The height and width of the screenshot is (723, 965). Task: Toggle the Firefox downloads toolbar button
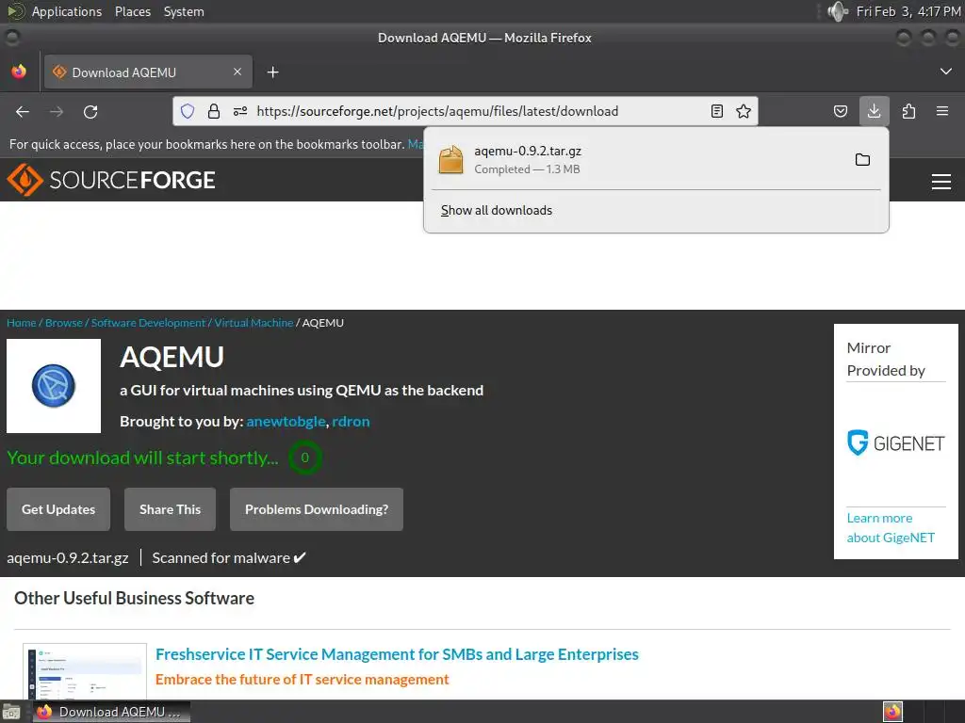874,111
